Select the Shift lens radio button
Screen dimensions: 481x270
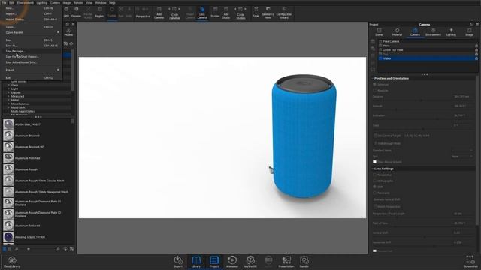[x=374, y=187]
